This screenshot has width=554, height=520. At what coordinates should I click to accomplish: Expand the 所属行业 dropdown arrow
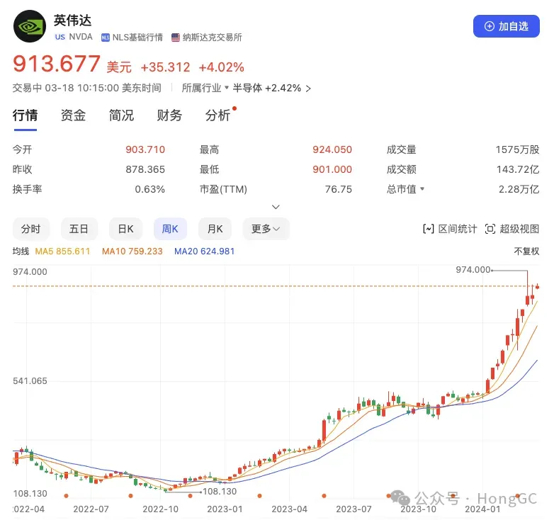pos(227,87)
